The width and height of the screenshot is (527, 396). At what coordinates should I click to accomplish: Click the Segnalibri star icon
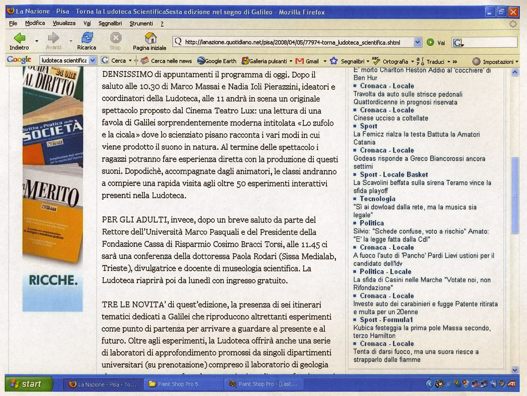(x=334, y=61)
